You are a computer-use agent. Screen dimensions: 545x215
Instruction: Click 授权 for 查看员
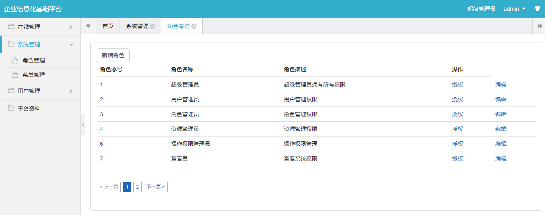click(458, 159)
